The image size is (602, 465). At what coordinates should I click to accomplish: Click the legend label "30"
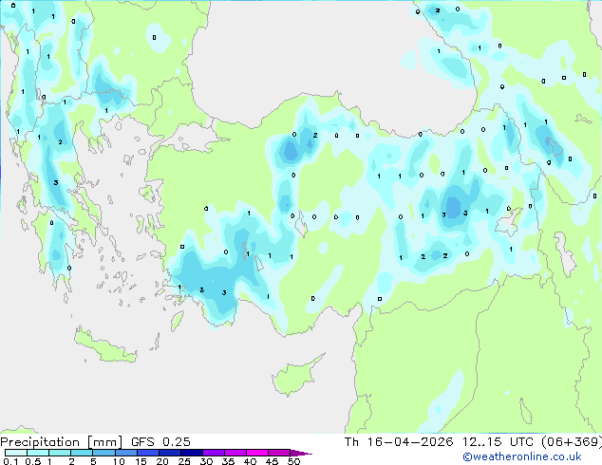pyautogui.click(x=206, y=461)
